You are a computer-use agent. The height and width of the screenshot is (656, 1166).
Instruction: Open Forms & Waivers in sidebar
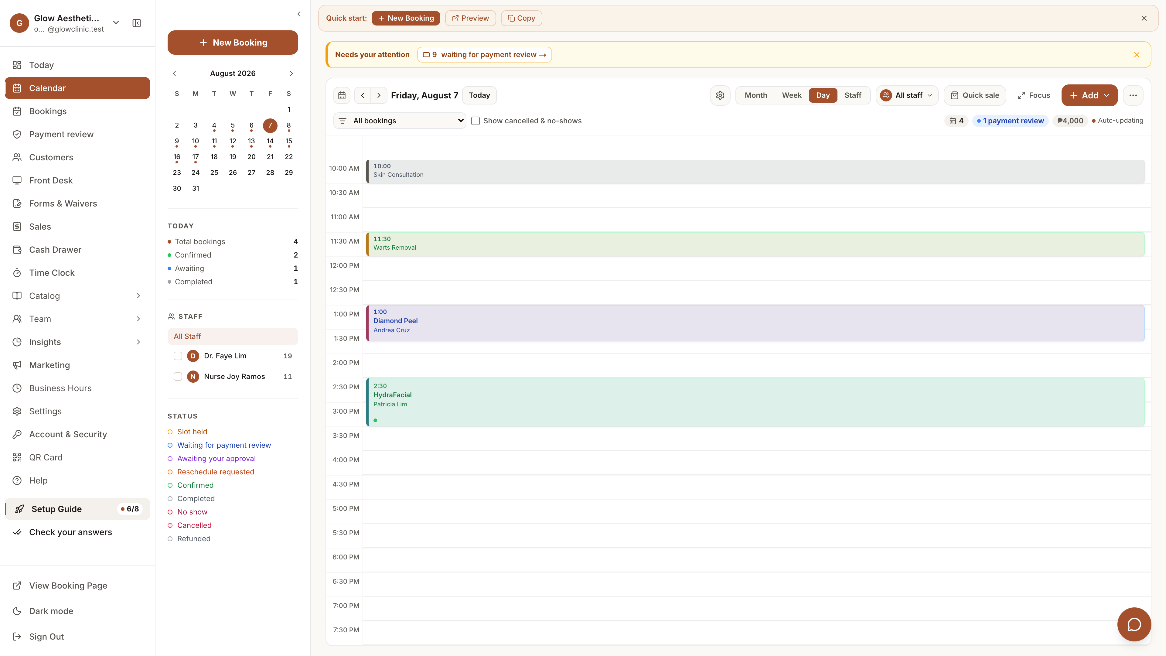click(x=77, y=203)
